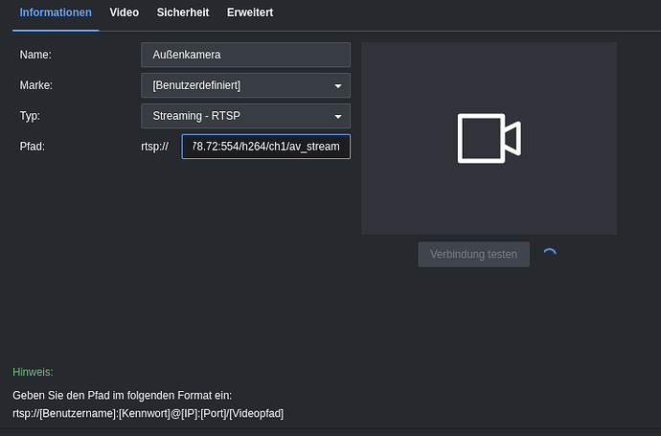Click the Name field containing Außenkamera
The height and width of the screenshot is (436, 661).
(246, 55)
